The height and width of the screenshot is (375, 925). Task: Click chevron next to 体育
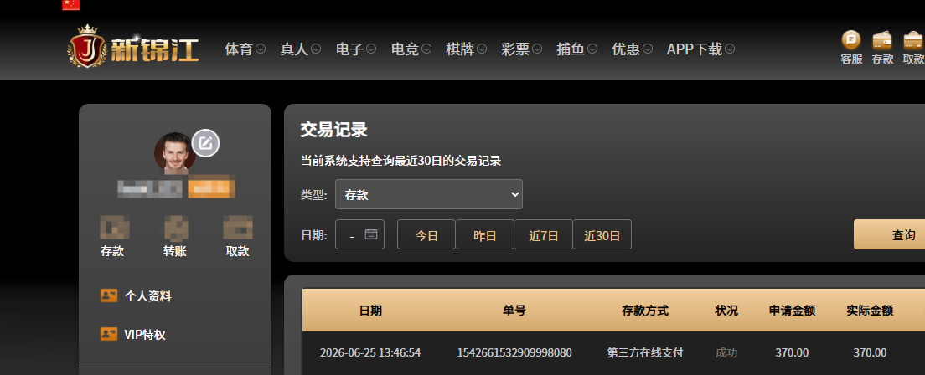coord(260,49)
